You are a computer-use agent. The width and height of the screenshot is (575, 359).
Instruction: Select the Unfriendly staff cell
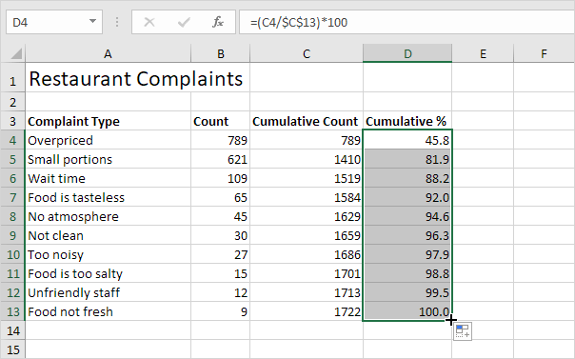coord(108,292)
